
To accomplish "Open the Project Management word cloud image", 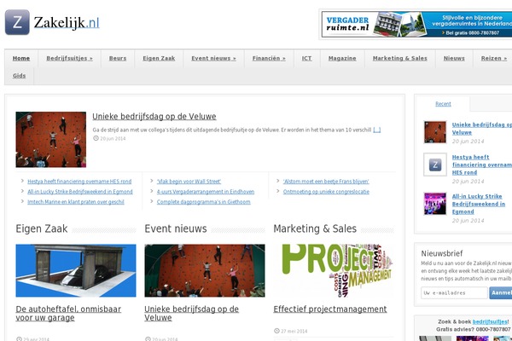I will tap(334, 270).
